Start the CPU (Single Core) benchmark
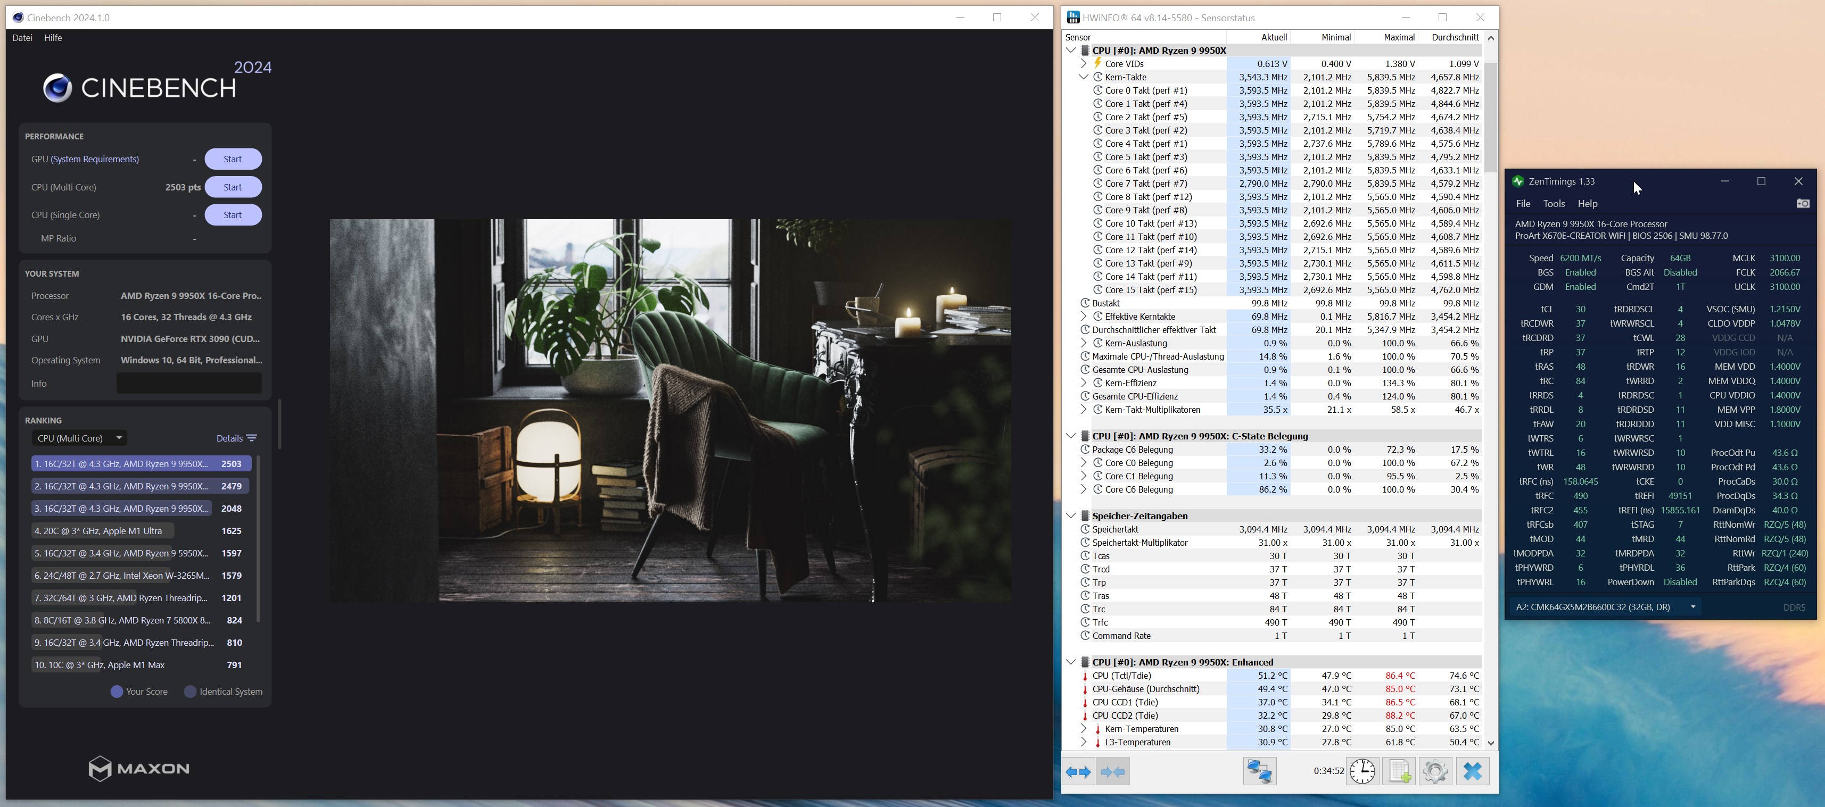 233,214
